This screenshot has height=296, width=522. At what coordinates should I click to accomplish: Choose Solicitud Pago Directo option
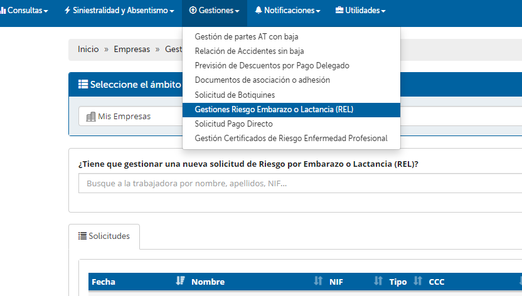[x=233, y=124]
